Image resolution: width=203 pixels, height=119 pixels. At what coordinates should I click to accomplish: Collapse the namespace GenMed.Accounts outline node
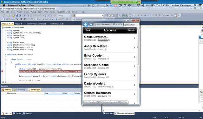(6, 54)
